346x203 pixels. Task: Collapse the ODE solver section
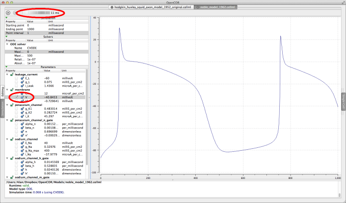pyautogui.click(x=7, y=44)
